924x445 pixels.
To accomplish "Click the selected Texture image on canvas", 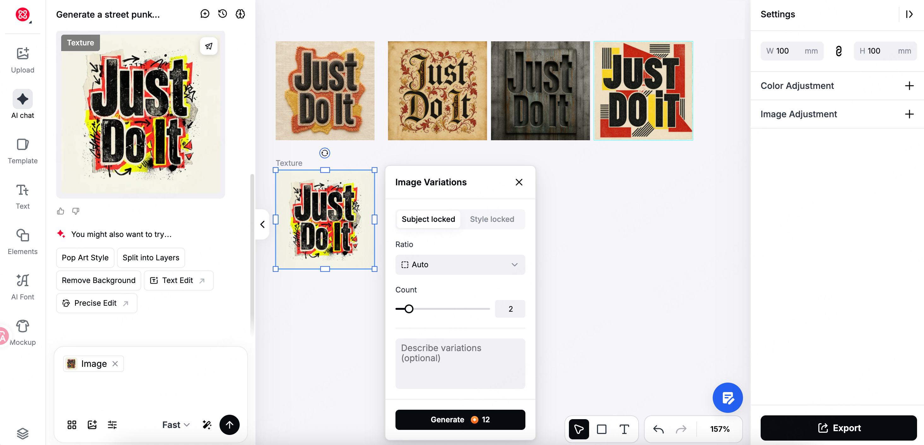I will tap(325, 219).
